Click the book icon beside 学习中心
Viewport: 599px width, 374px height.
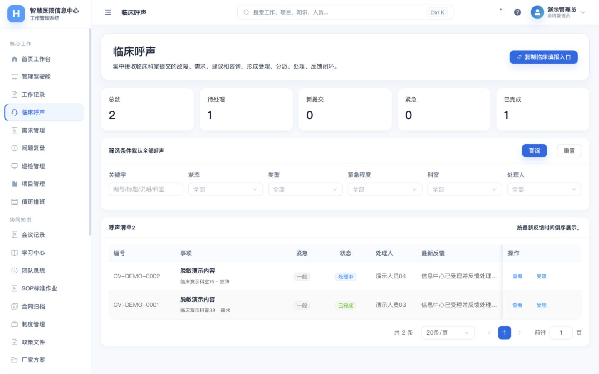15,253
